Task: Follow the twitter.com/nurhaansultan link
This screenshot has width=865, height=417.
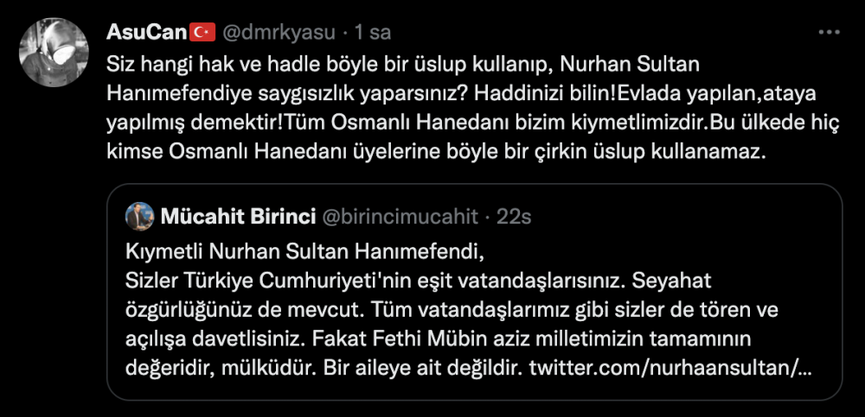Action: coord(670,369)
